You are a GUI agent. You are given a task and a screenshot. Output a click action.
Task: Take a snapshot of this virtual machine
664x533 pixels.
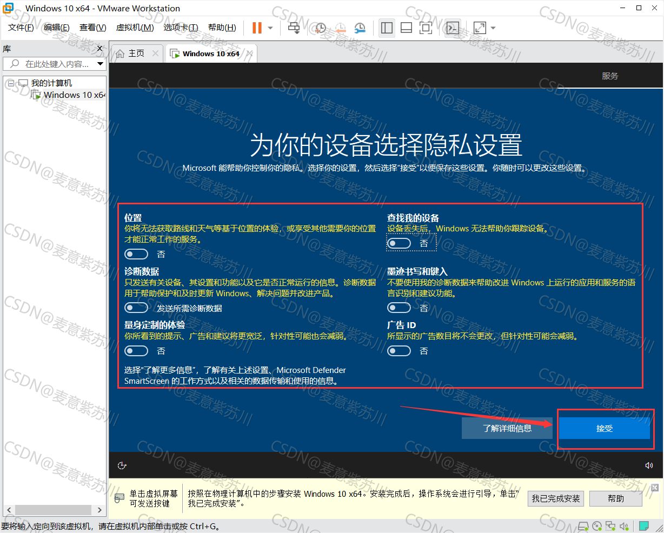tap(320, 28)
